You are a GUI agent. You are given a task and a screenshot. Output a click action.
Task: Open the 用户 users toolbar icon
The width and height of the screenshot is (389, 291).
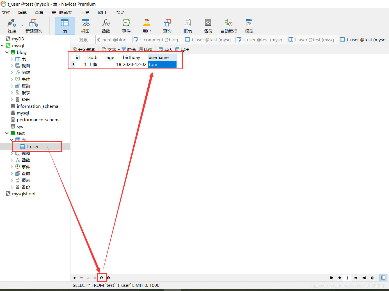(x=147, y=26)
